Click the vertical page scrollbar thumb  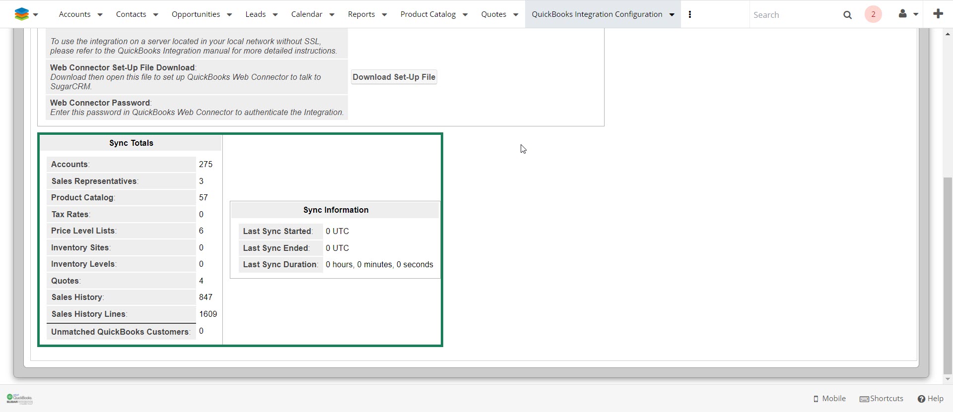point(948,275)
